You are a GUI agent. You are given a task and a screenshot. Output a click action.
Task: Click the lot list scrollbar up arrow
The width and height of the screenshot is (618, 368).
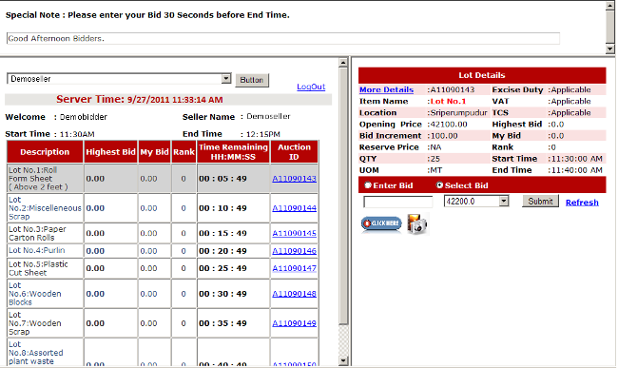[343, 63]
